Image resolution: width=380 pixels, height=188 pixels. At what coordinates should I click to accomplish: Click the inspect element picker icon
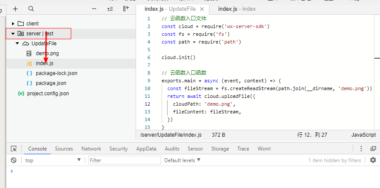click(x=14, y=149)
